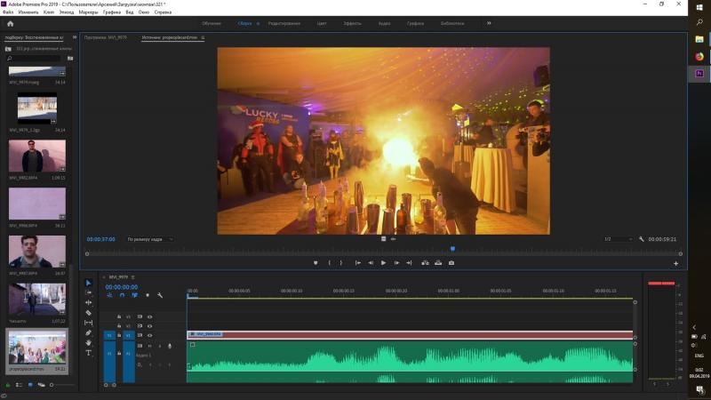Select the Pen tool

pyautogui.click(x=88, y=332)
